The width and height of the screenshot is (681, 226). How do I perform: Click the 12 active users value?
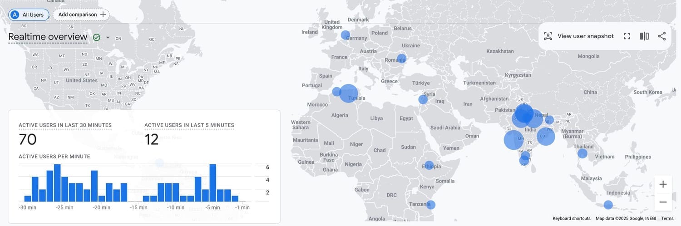point(152,139)
